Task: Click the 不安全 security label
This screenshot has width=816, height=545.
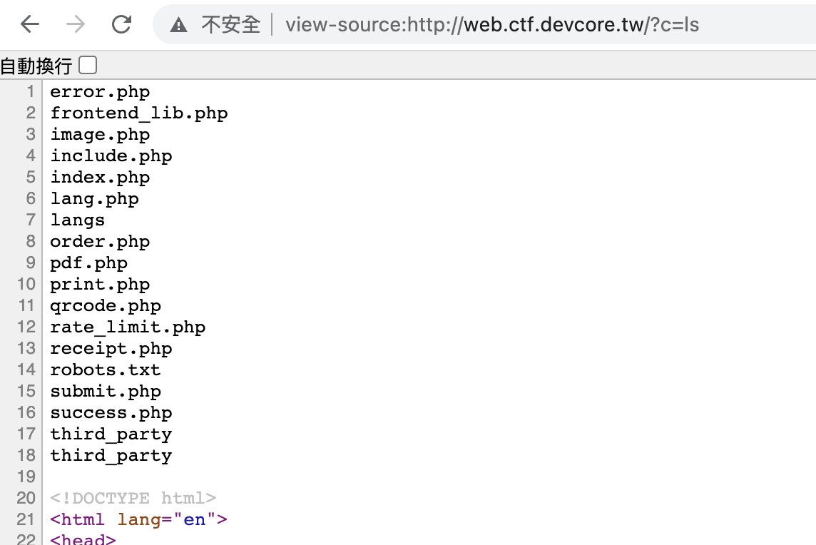Action: (231, 25)
